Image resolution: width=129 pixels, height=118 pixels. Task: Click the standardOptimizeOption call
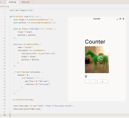41,23
